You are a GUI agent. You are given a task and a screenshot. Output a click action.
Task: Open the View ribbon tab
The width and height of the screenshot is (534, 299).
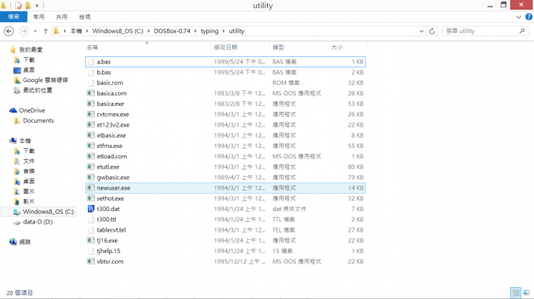tap(85, 16)
